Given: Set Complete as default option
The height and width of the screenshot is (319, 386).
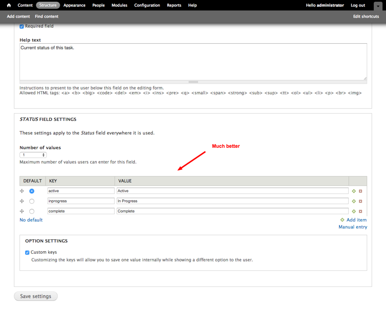Looking at the screenshot, I should (32, 211).
